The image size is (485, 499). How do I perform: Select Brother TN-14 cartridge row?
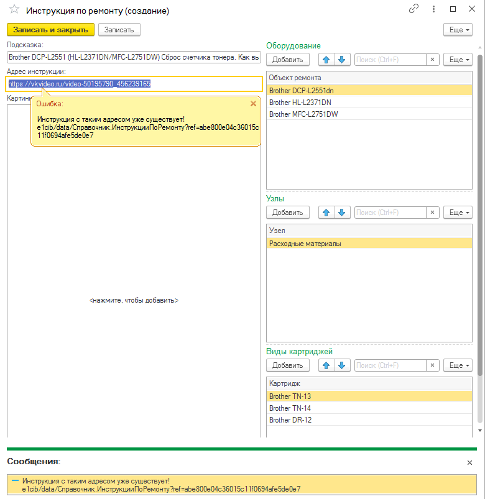coord(369,408)
